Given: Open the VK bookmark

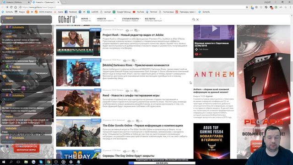Looking at the screenshot, I should click(82, 12).
